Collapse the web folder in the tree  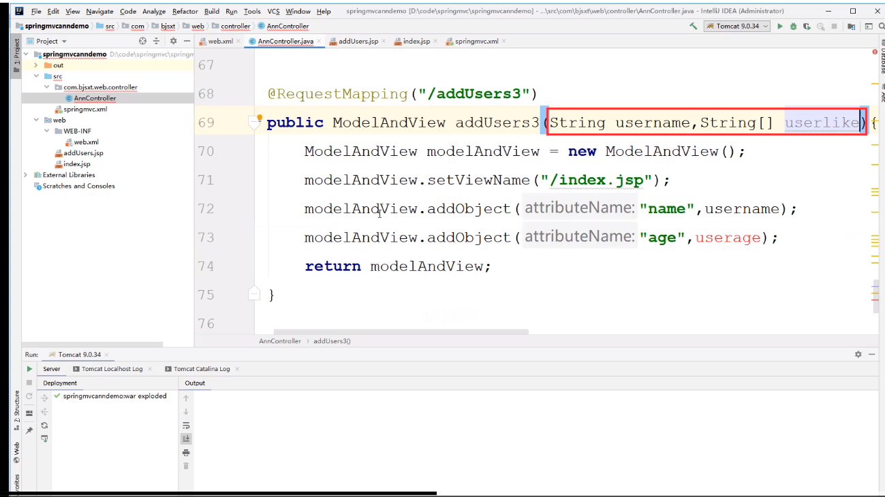click(36, 120)
